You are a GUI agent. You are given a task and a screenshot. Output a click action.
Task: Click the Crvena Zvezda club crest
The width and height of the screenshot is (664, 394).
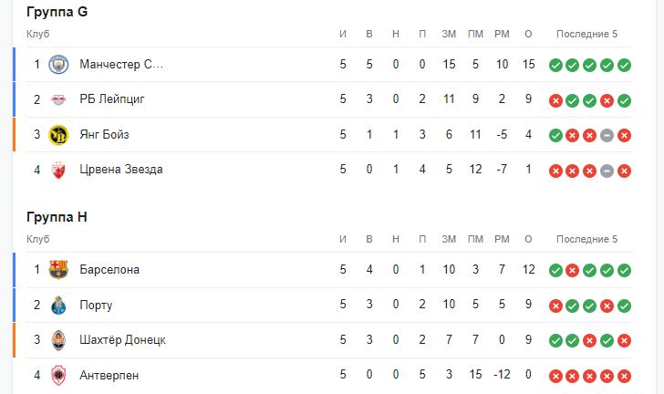tap(58, 170)
